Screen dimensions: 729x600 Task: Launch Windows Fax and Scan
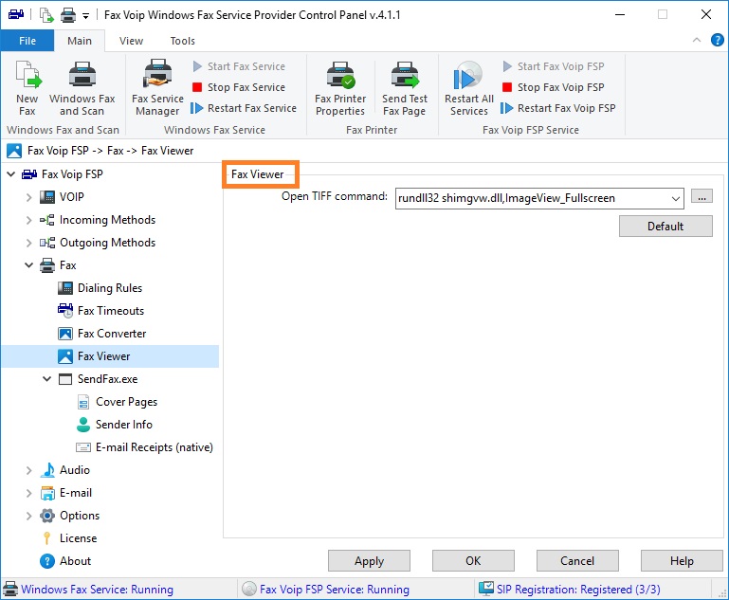pos(82,88)
